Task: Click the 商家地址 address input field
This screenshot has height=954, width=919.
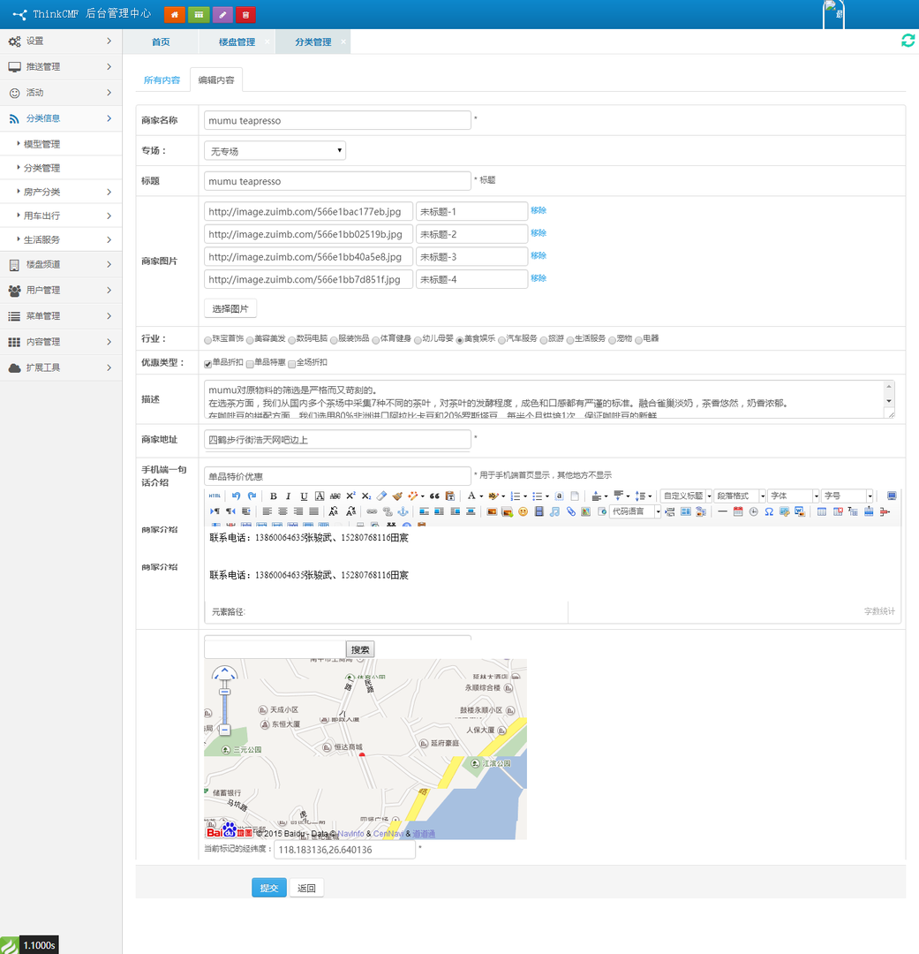Action: click(x=337, y=440)
